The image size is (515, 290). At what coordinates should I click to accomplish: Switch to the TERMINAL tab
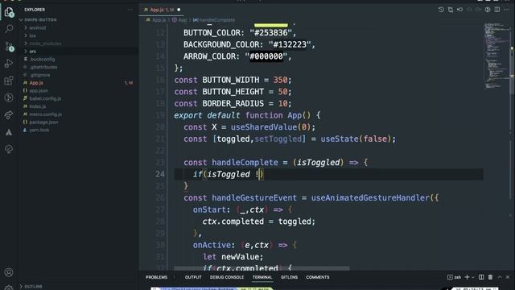(x=262, y=277)
